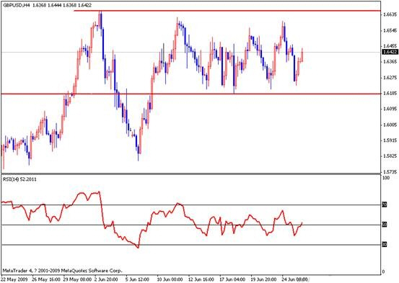Click the end of the red RSI line
399x283 pixels.
click(x=302, y=223)
